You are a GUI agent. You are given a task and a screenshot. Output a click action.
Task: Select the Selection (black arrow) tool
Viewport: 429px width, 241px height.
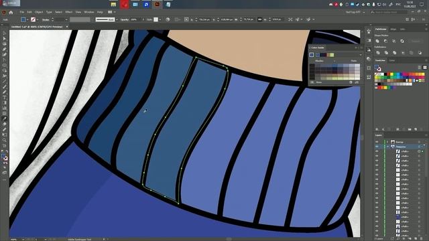[5, 33]
